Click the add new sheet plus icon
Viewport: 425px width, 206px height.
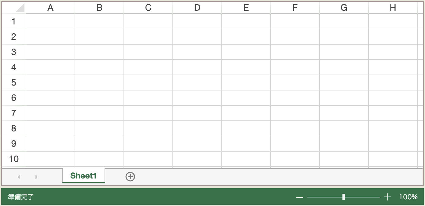[130, 176]
